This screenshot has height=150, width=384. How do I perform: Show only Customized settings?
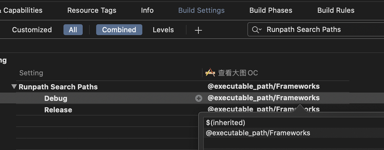pos(32,30)
